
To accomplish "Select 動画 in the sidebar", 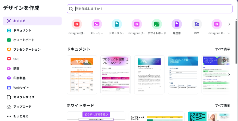I will [x=16, y=69].
